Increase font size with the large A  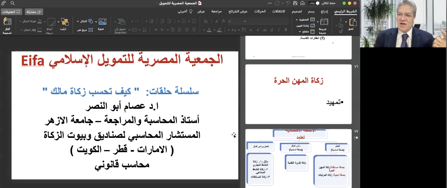pyautogui.click(x=223, y=21)
